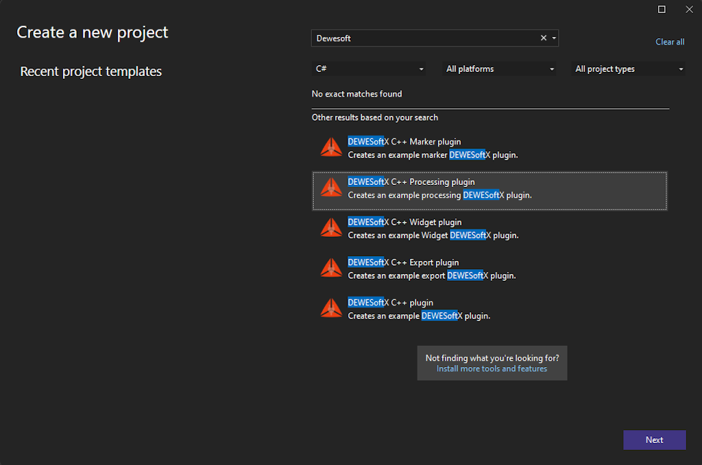Select DEWESoftX C++ Marker plugin template

point(489,149)
